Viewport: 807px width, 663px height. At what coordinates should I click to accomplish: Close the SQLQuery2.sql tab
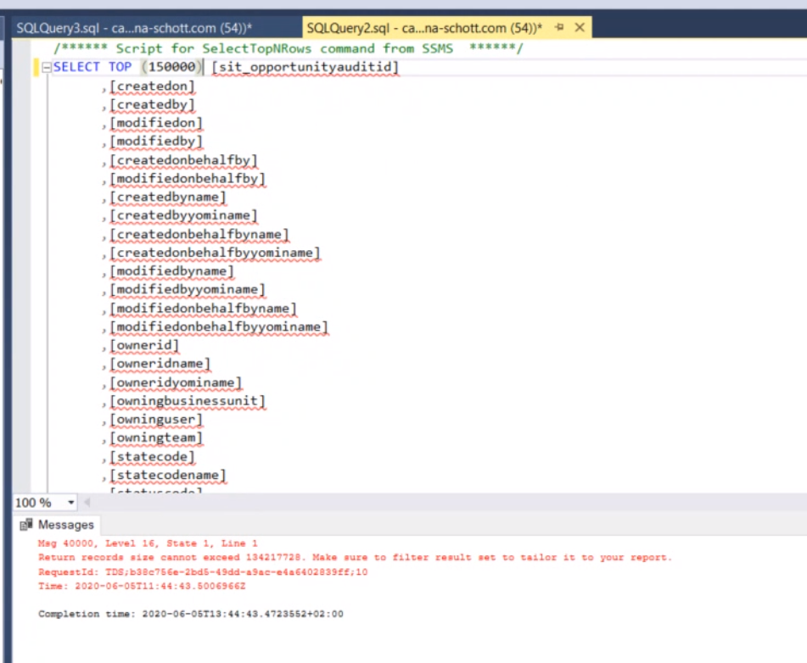coord(580,27)
